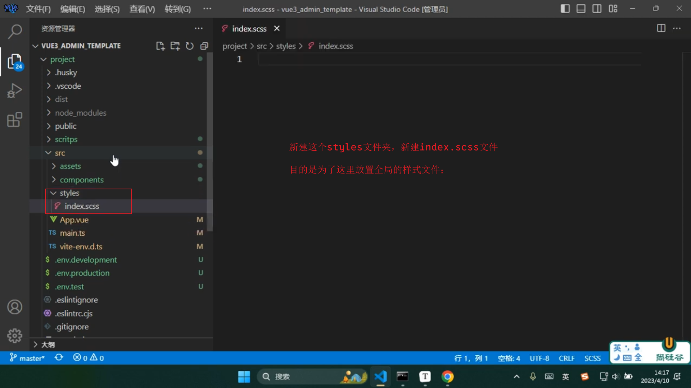
Task: Expand the dist folder
Action: click(x=61, y=100)
